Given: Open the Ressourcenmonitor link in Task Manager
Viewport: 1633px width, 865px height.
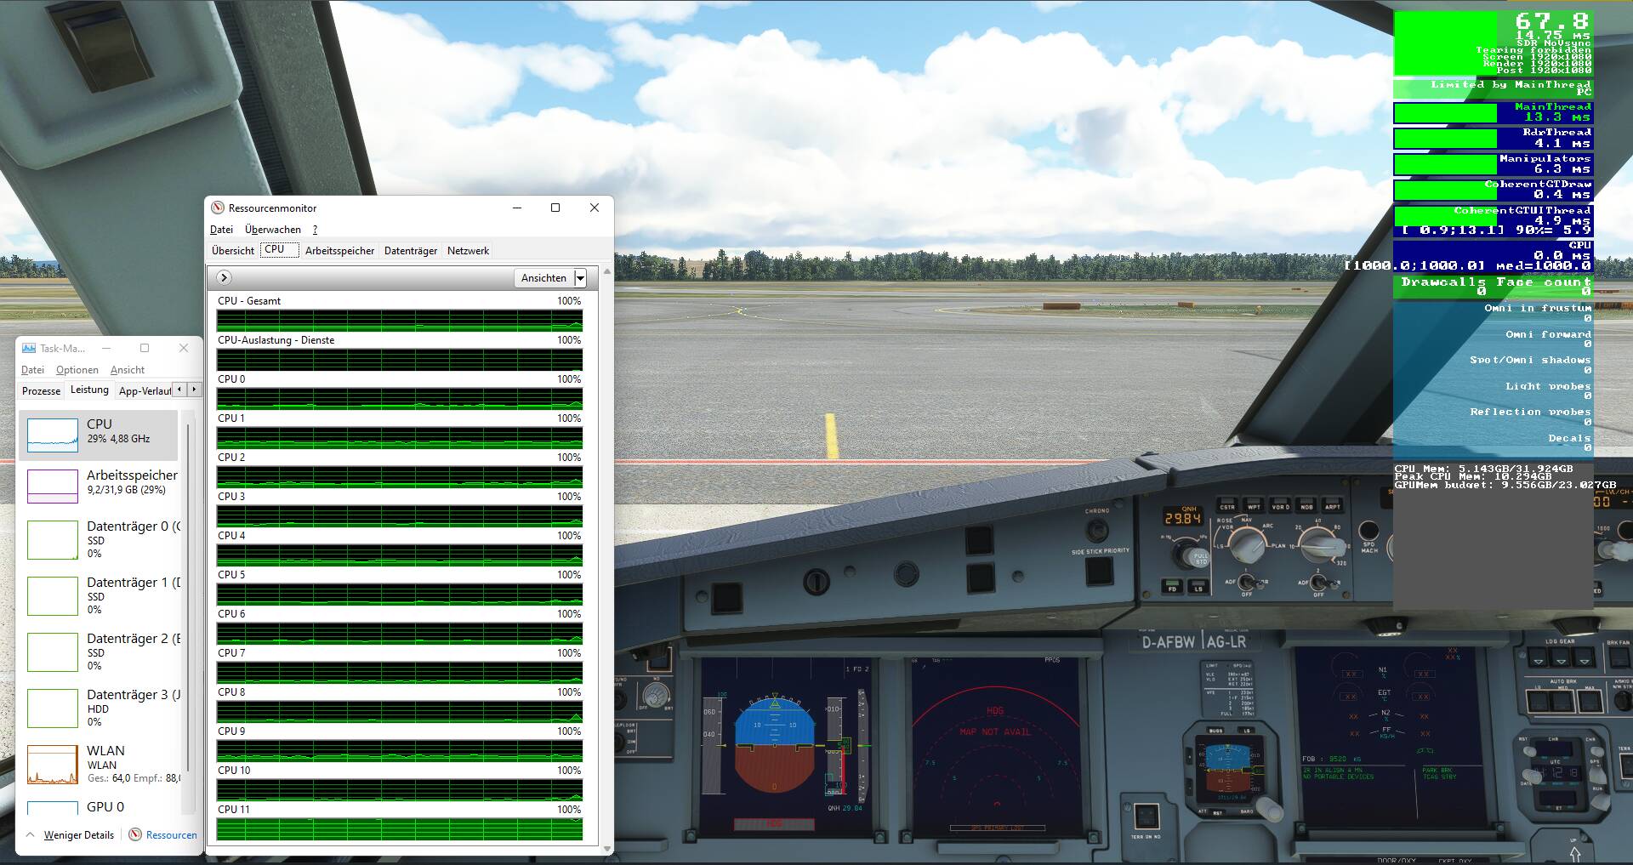Looking at the screenshot, I should [171, 835].
